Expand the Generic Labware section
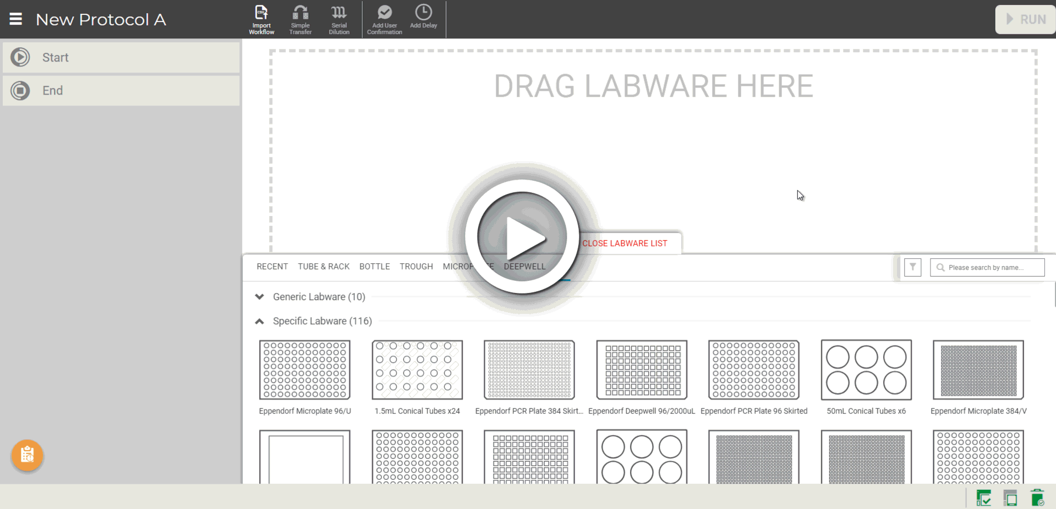Screen dimensions: 1056x509 pos(260,297)
